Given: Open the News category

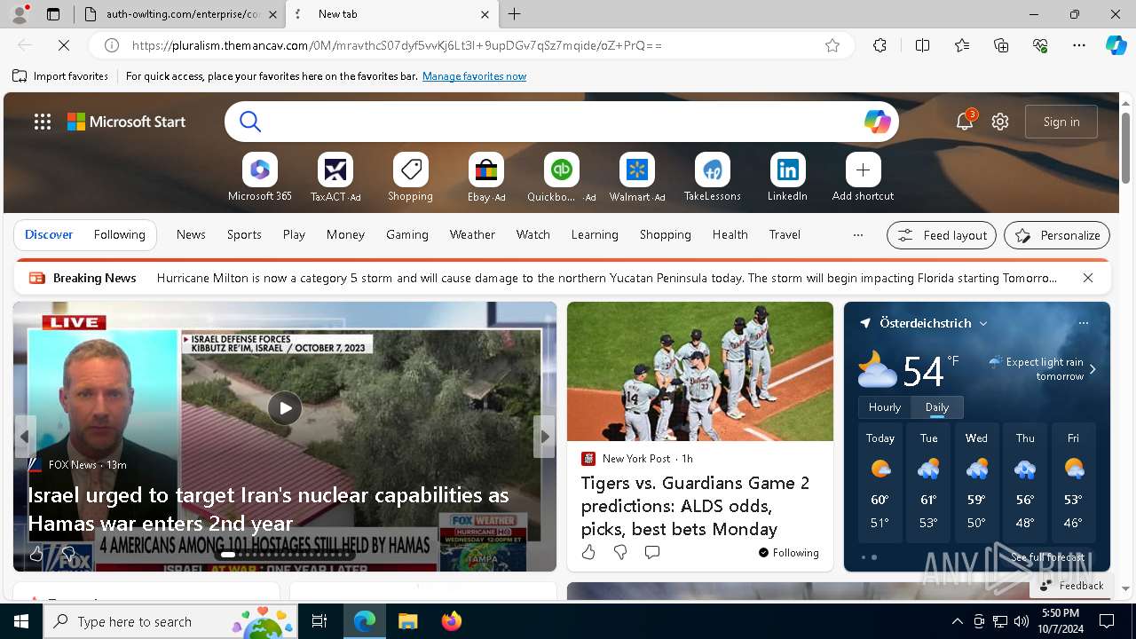Looking at the screenshot, I should [x=191, y=234].
